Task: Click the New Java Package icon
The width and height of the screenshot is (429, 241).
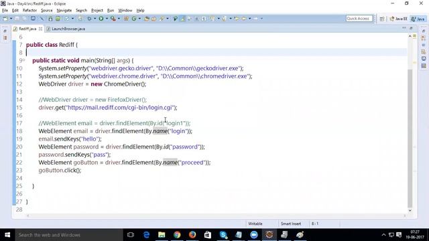Action: (x=126, y=19)
